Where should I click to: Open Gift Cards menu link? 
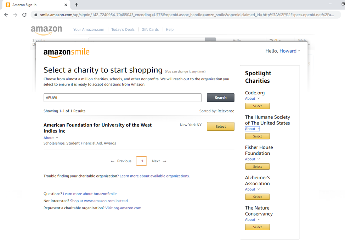pyautogui.click(x=150, y=30)
